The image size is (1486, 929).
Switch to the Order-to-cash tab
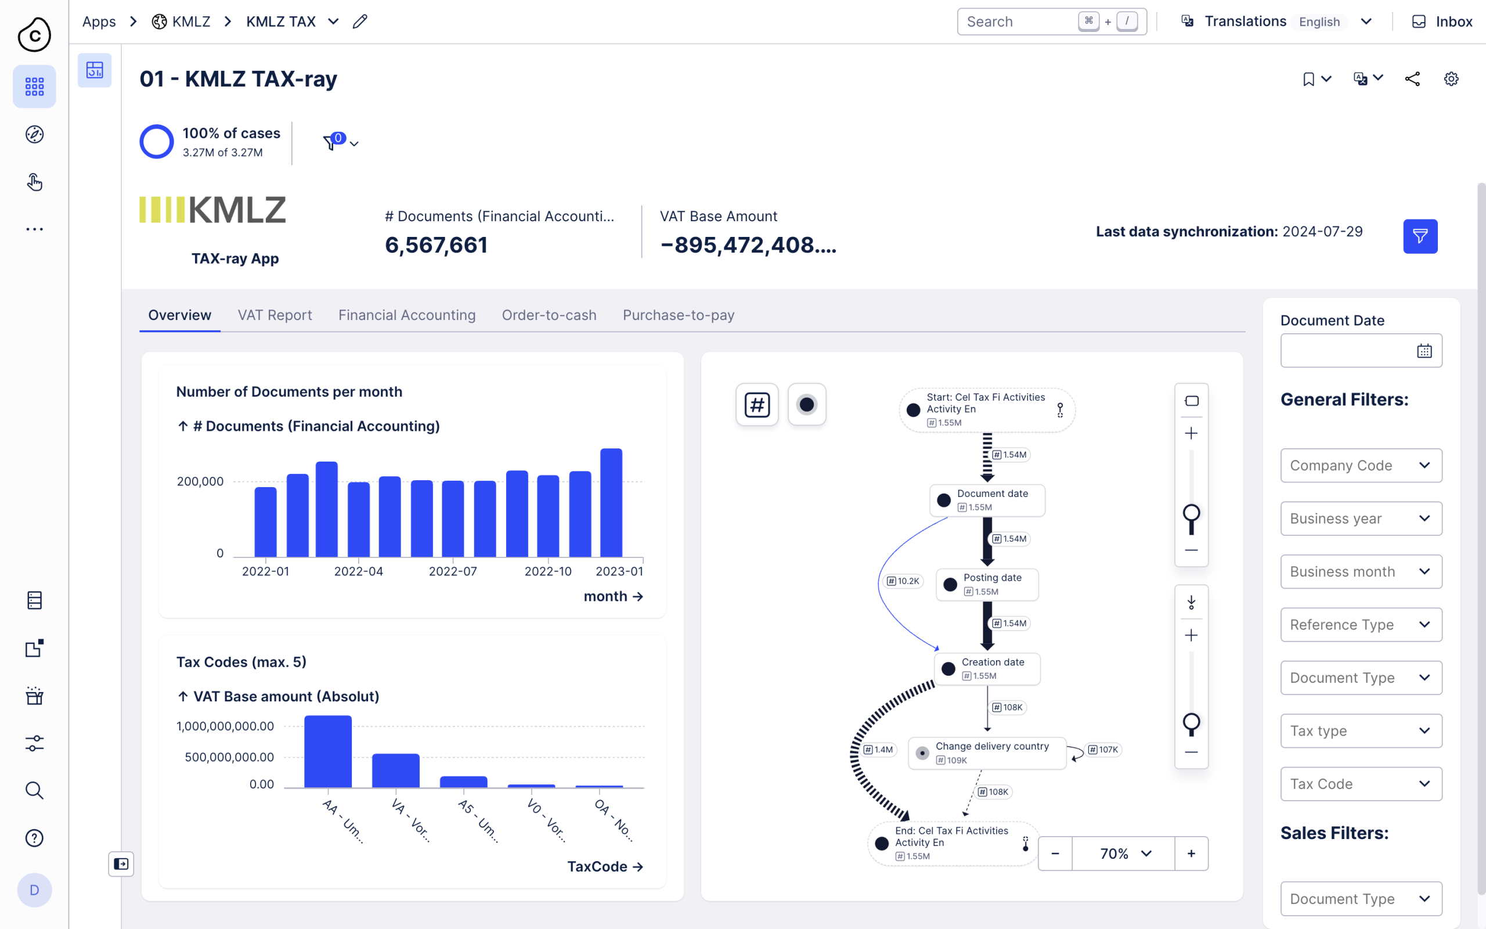pos(549,315)
